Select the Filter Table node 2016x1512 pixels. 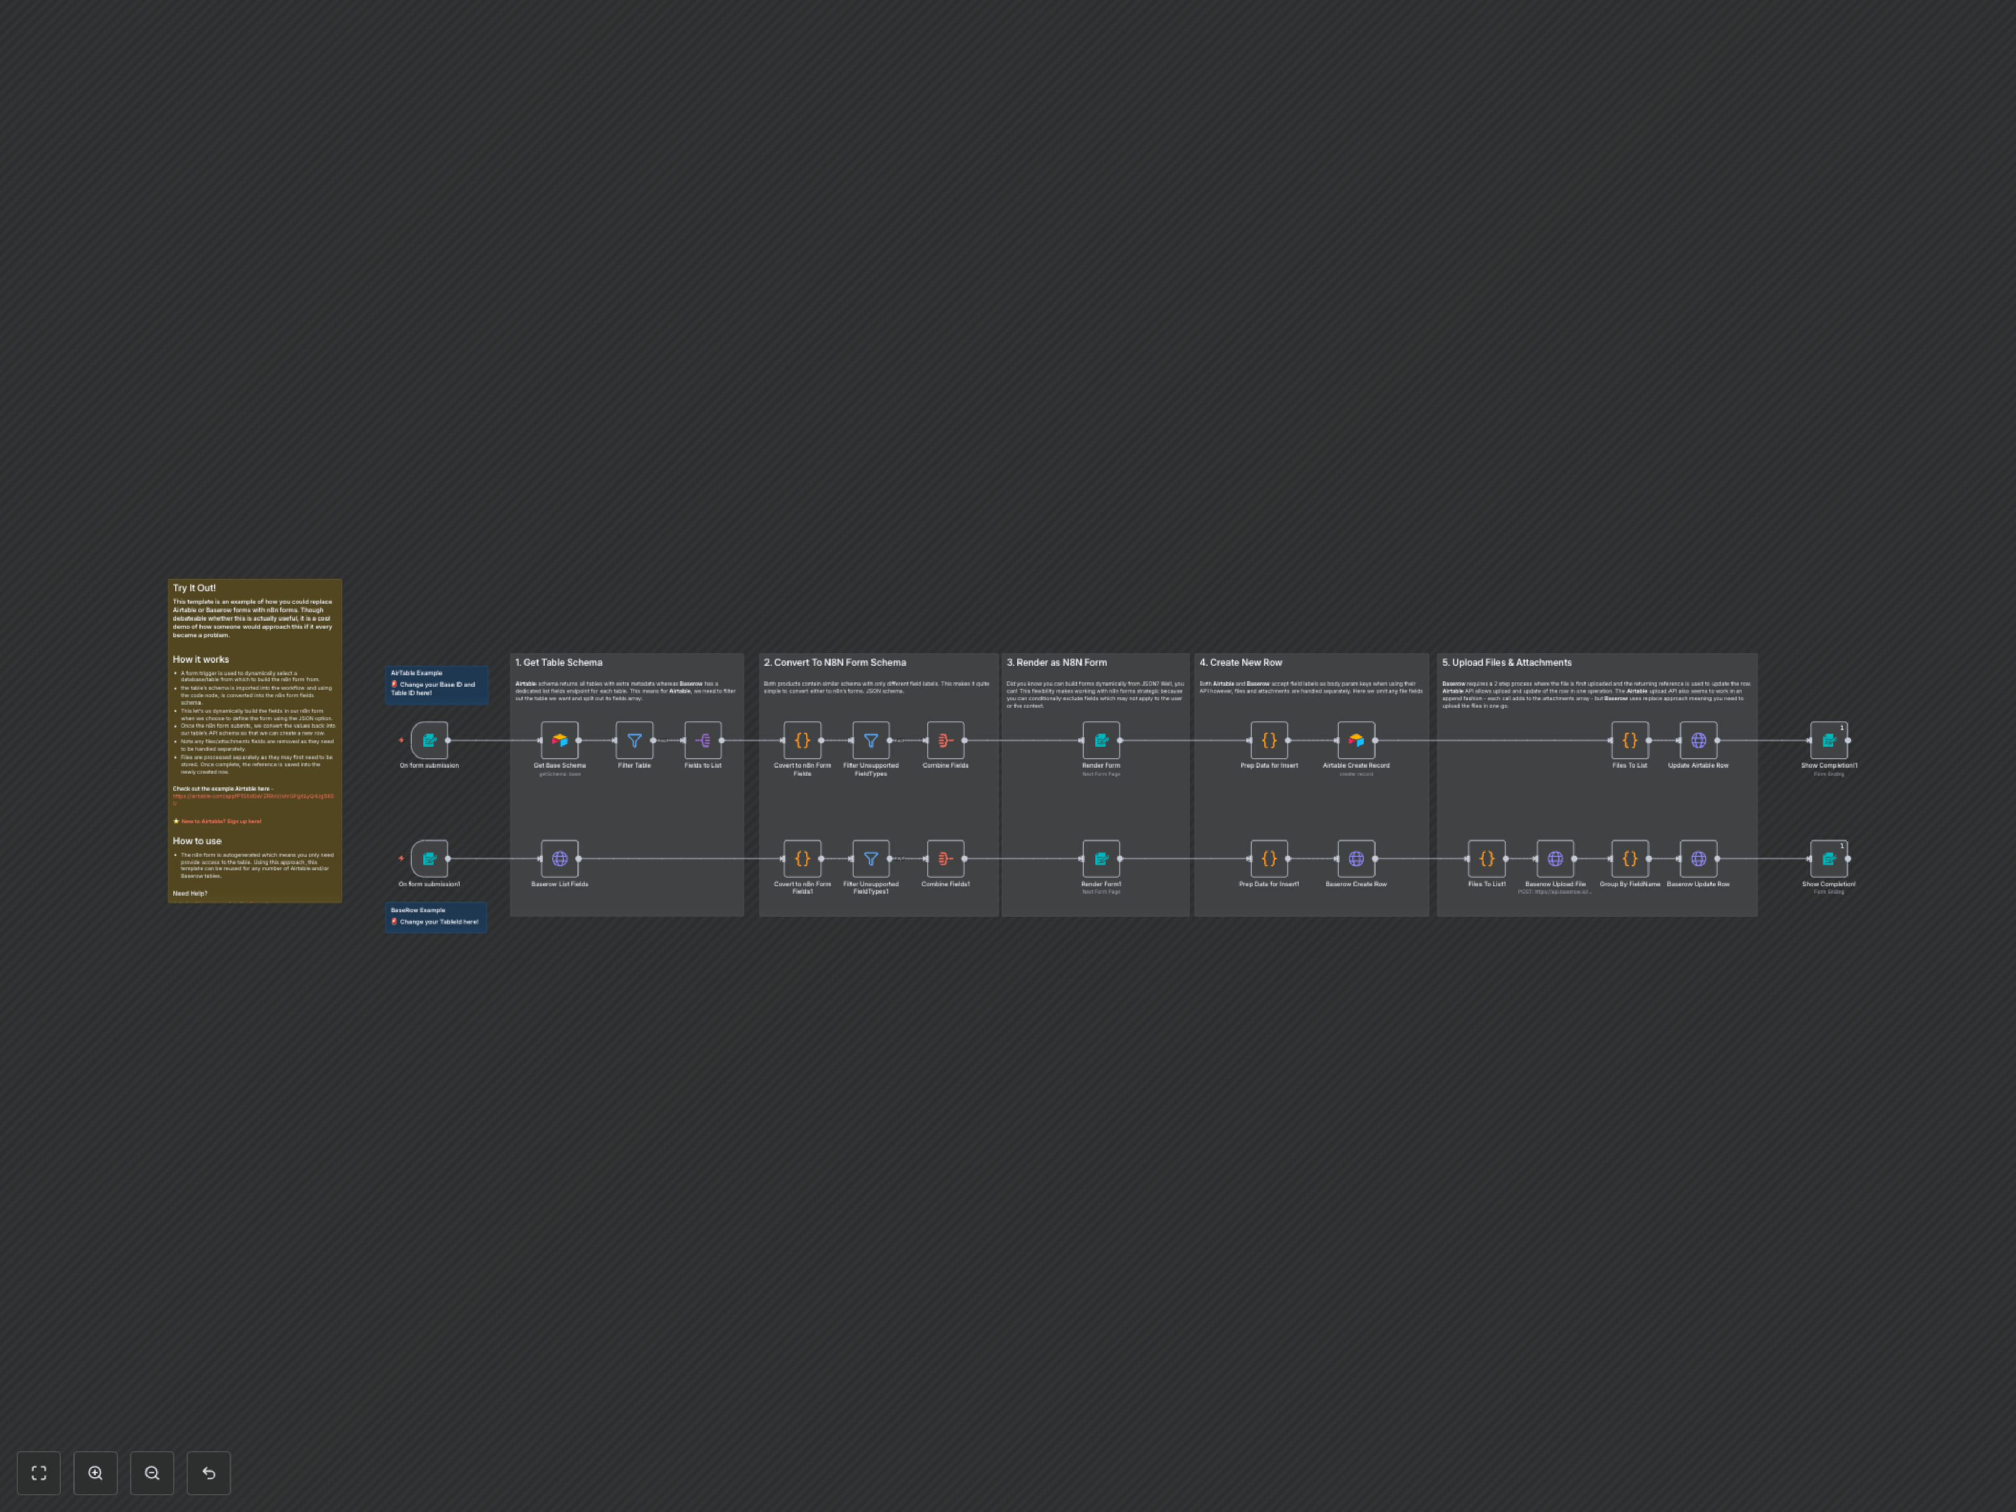coord(634,740)
